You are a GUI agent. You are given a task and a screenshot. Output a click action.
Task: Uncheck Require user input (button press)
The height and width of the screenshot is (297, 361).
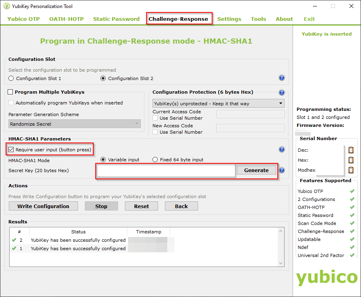(x=11, y=150)
